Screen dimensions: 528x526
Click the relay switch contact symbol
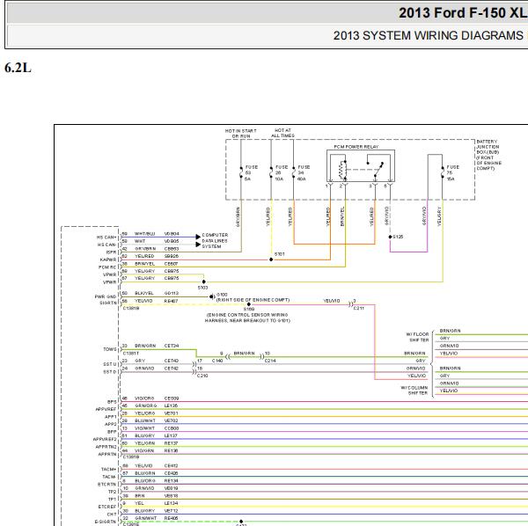click(x=377, y=169)
